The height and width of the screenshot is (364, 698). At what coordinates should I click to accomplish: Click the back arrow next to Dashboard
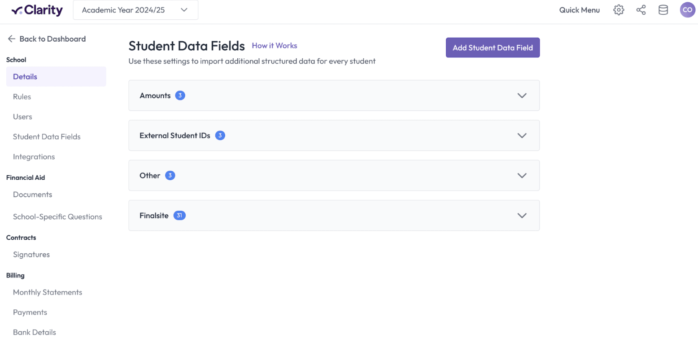[x=11, y=39]
